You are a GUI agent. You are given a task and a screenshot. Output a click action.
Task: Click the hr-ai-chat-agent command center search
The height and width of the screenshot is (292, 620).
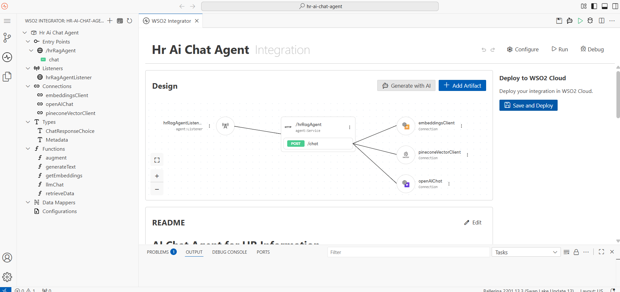320,6
